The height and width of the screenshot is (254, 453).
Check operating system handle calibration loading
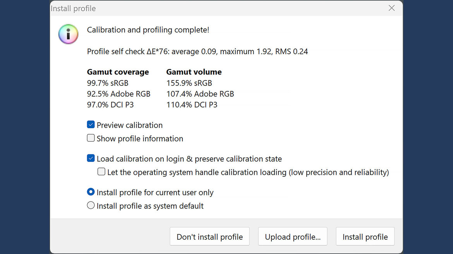101,172
